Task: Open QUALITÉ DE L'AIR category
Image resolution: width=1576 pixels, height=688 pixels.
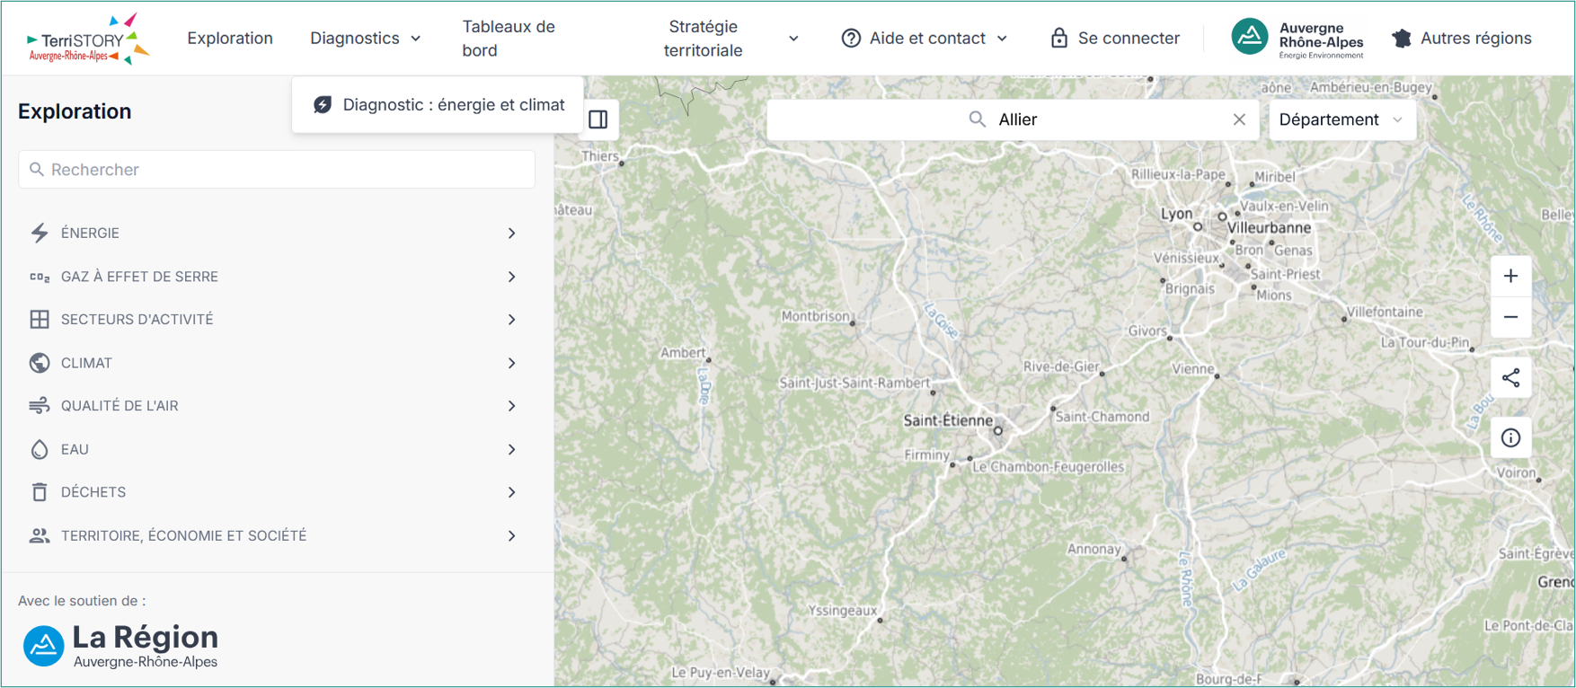Action: (277, 406)
